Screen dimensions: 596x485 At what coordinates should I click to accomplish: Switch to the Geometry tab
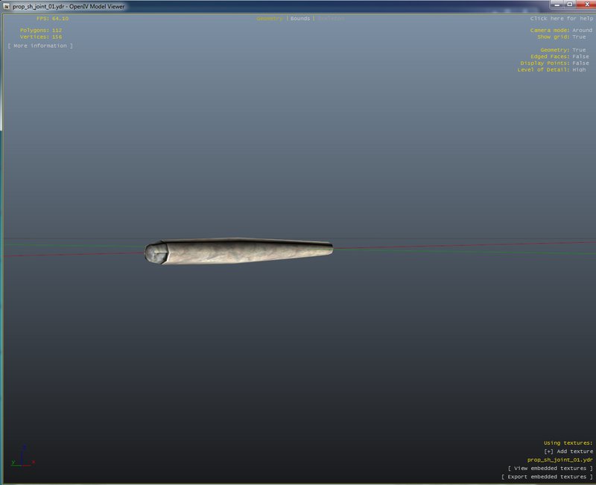270,19
